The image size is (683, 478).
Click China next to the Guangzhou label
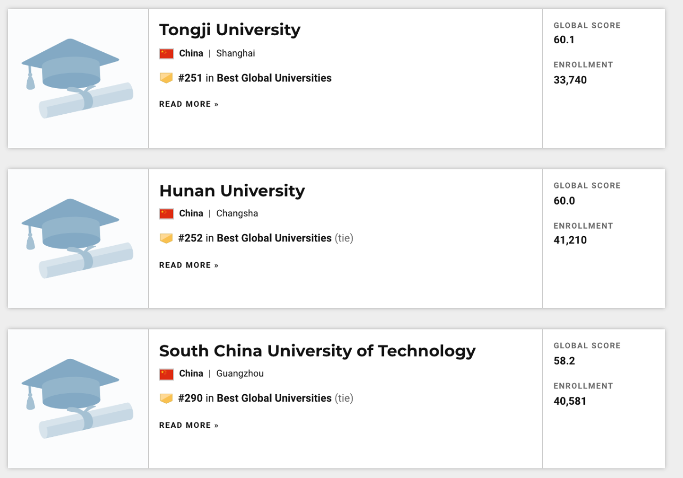tap(191, 373)
